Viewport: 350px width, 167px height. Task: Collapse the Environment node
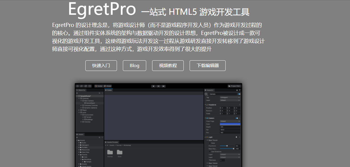[x=81, y=115]
